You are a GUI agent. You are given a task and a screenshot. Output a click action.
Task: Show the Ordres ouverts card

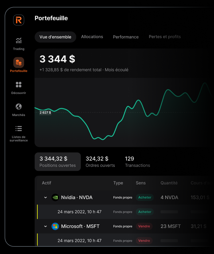[100, 162]
